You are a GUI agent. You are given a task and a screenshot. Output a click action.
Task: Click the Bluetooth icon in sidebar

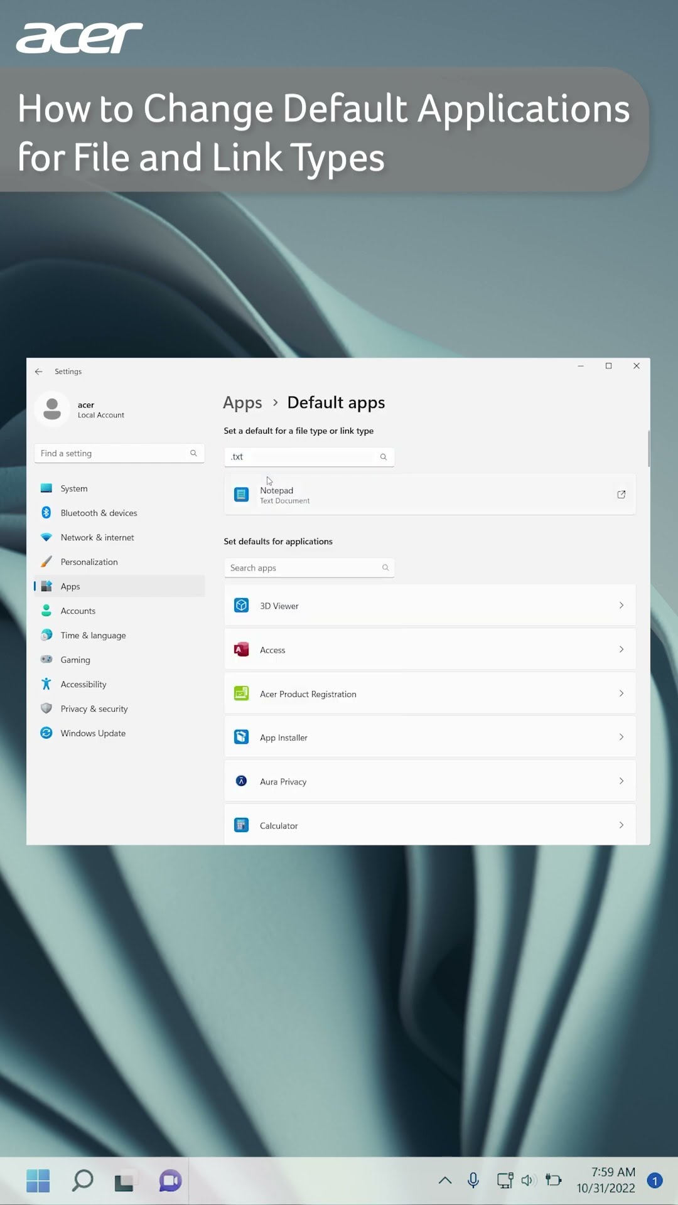coord(46,513)
